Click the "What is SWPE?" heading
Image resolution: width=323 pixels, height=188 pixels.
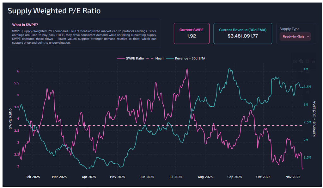(25, 25)
